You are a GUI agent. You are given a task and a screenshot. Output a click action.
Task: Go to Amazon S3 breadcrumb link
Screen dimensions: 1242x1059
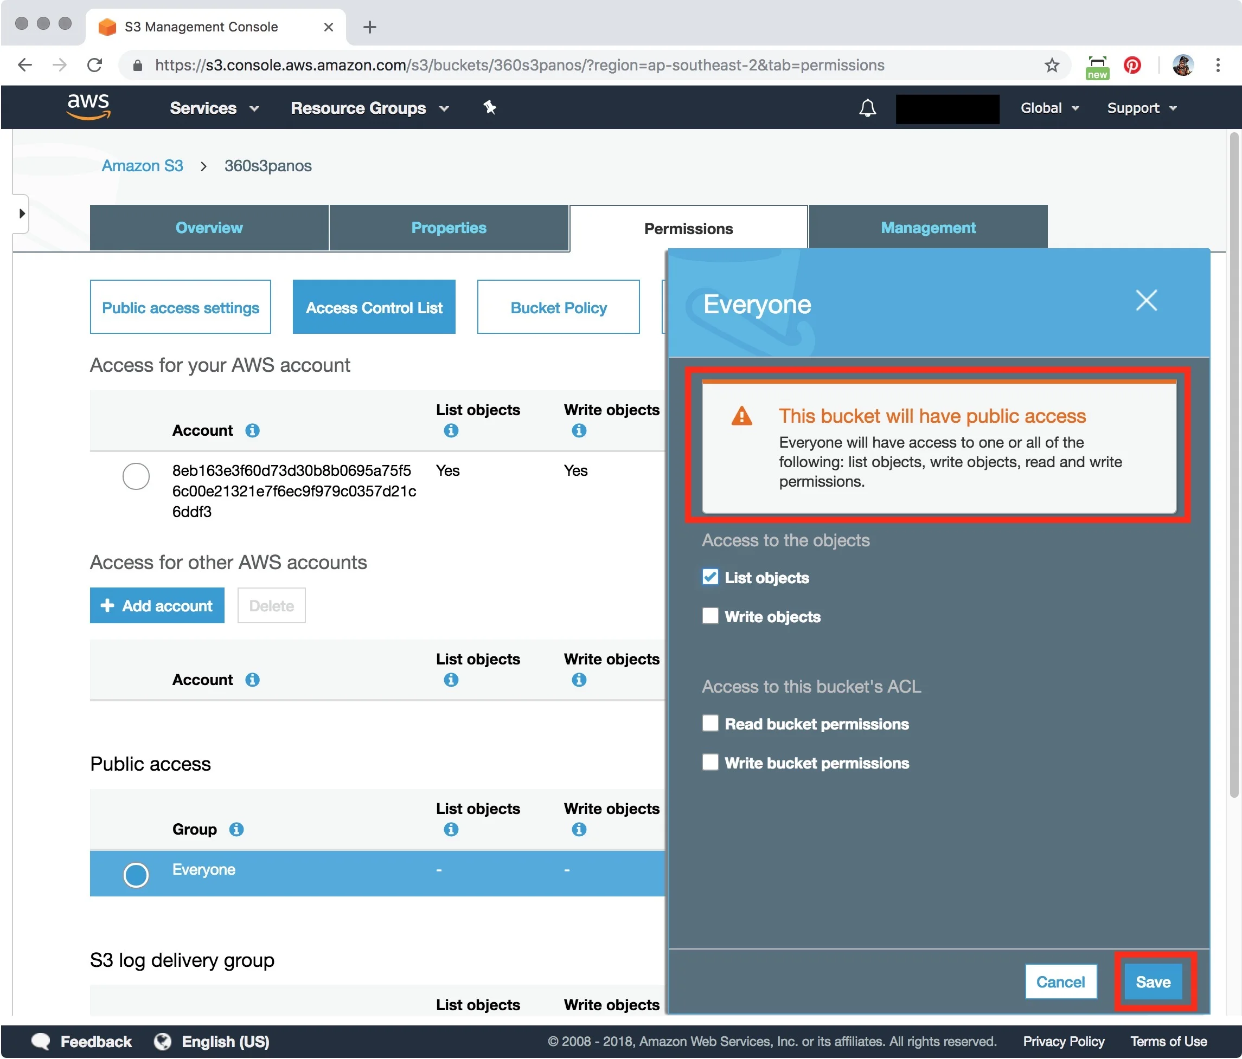pos(142,166)
